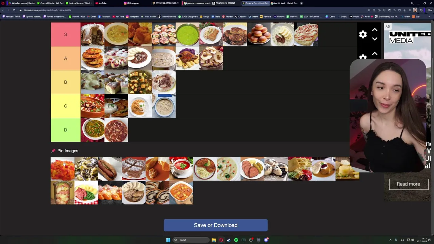
Task: Click the snapshot camera icon in toolbar
Action: 379,10
